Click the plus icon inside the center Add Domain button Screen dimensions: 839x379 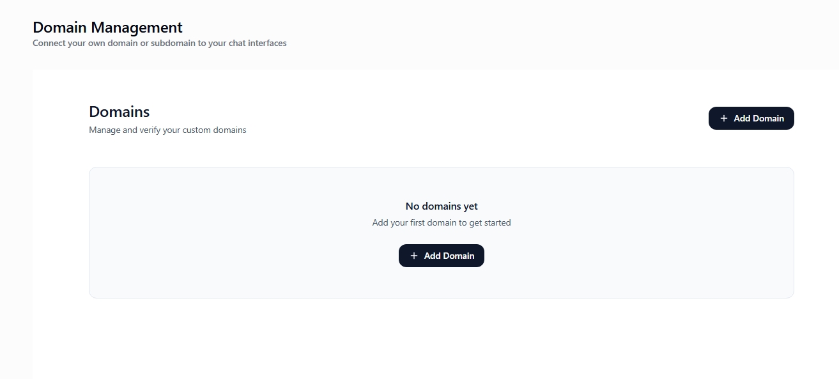(414, 255)
